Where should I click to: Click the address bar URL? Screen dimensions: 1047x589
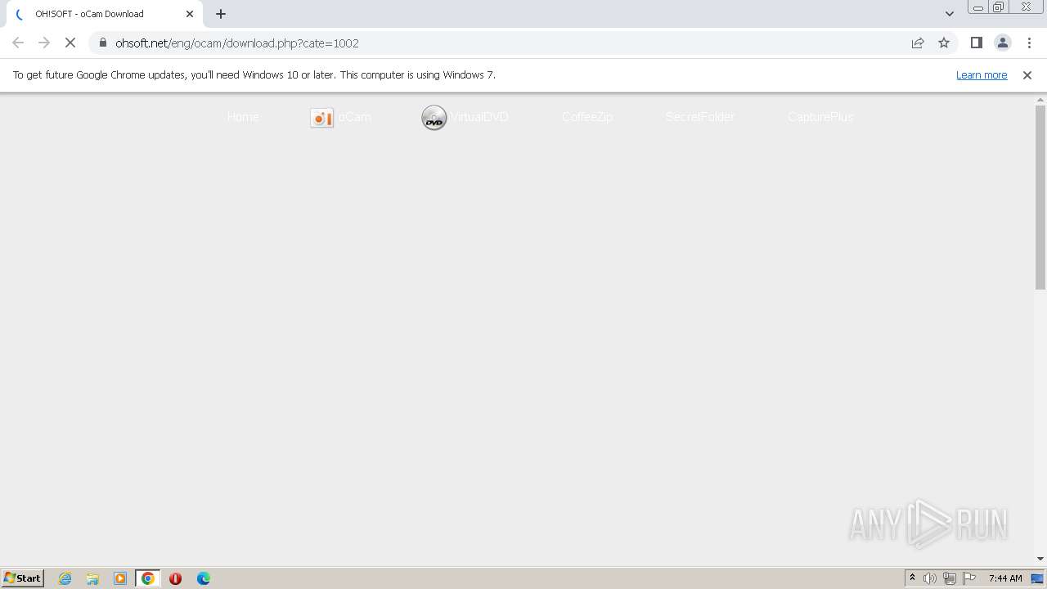237,43
